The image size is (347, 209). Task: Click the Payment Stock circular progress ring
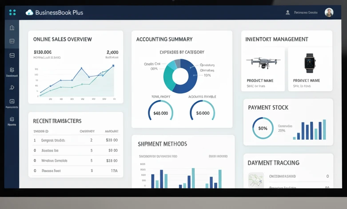pos(263,128)
